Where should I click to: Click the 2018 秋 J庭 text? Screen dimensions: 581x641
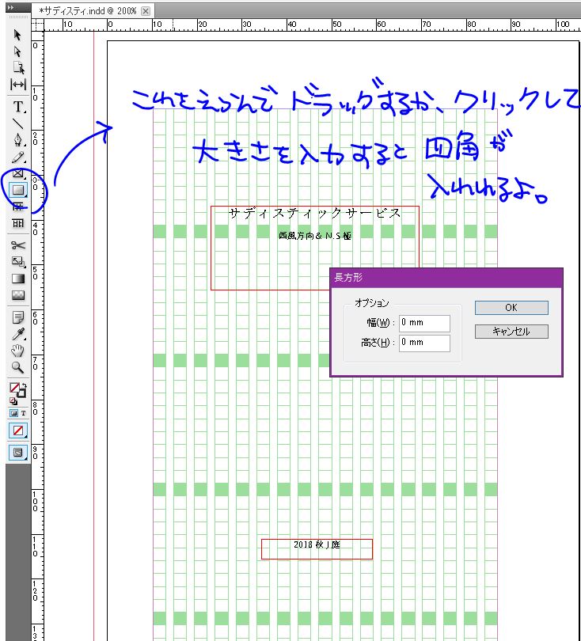(x=317, y=544)
